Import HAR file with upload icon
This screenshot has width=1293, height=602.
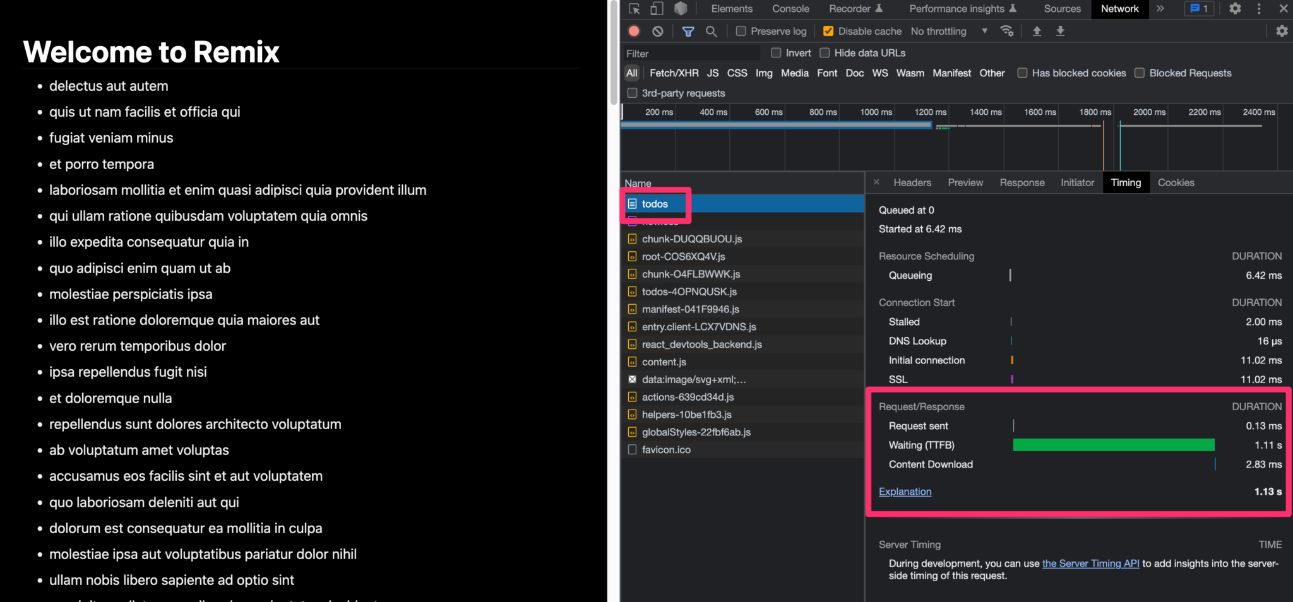1036,30
